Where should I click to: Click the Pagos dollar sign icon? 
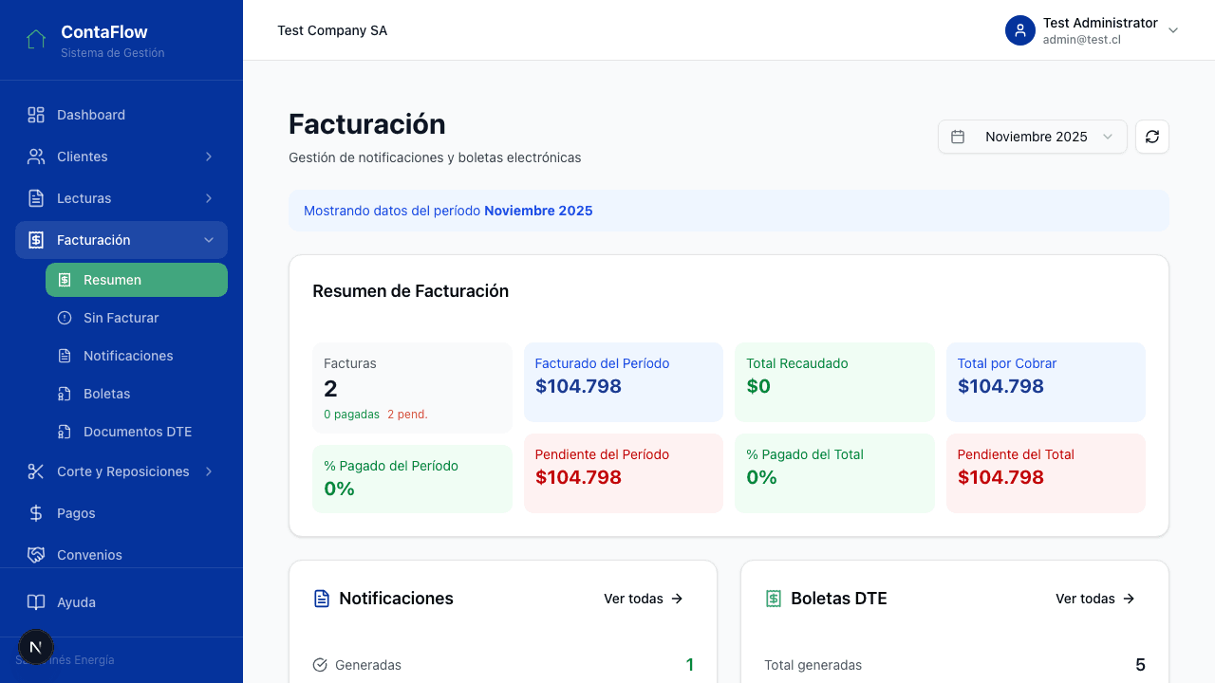pos(36,513)
